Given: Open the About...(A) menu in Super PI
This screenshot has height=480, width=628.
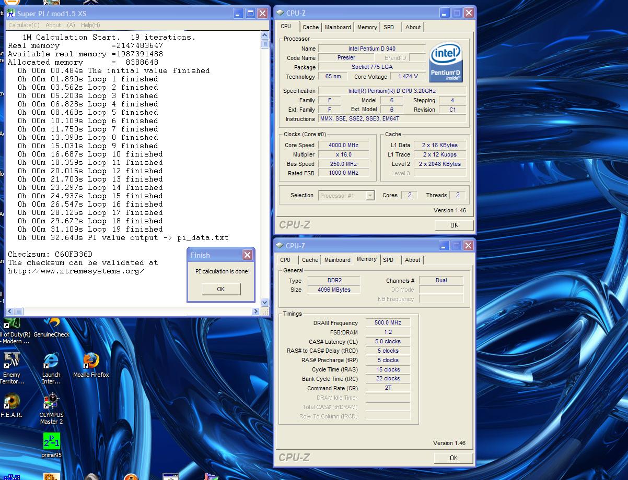Looking at the screenshot, I should [x=60, y=25].
